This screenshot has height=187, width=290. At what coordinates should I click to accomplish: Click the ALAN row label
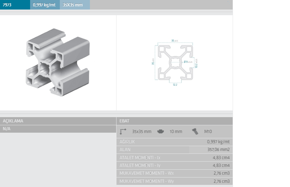[125, 149]
